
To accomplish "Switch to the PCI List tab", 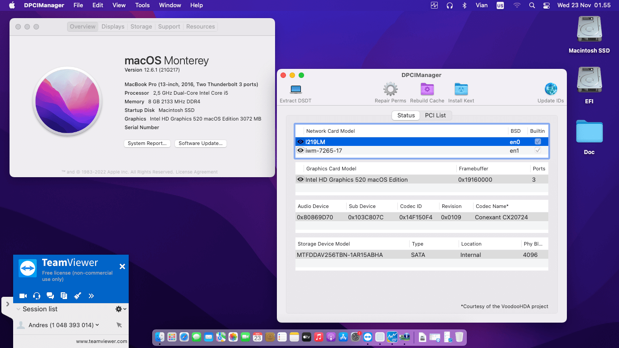I will pyautogui.click(x=435, y=115).
